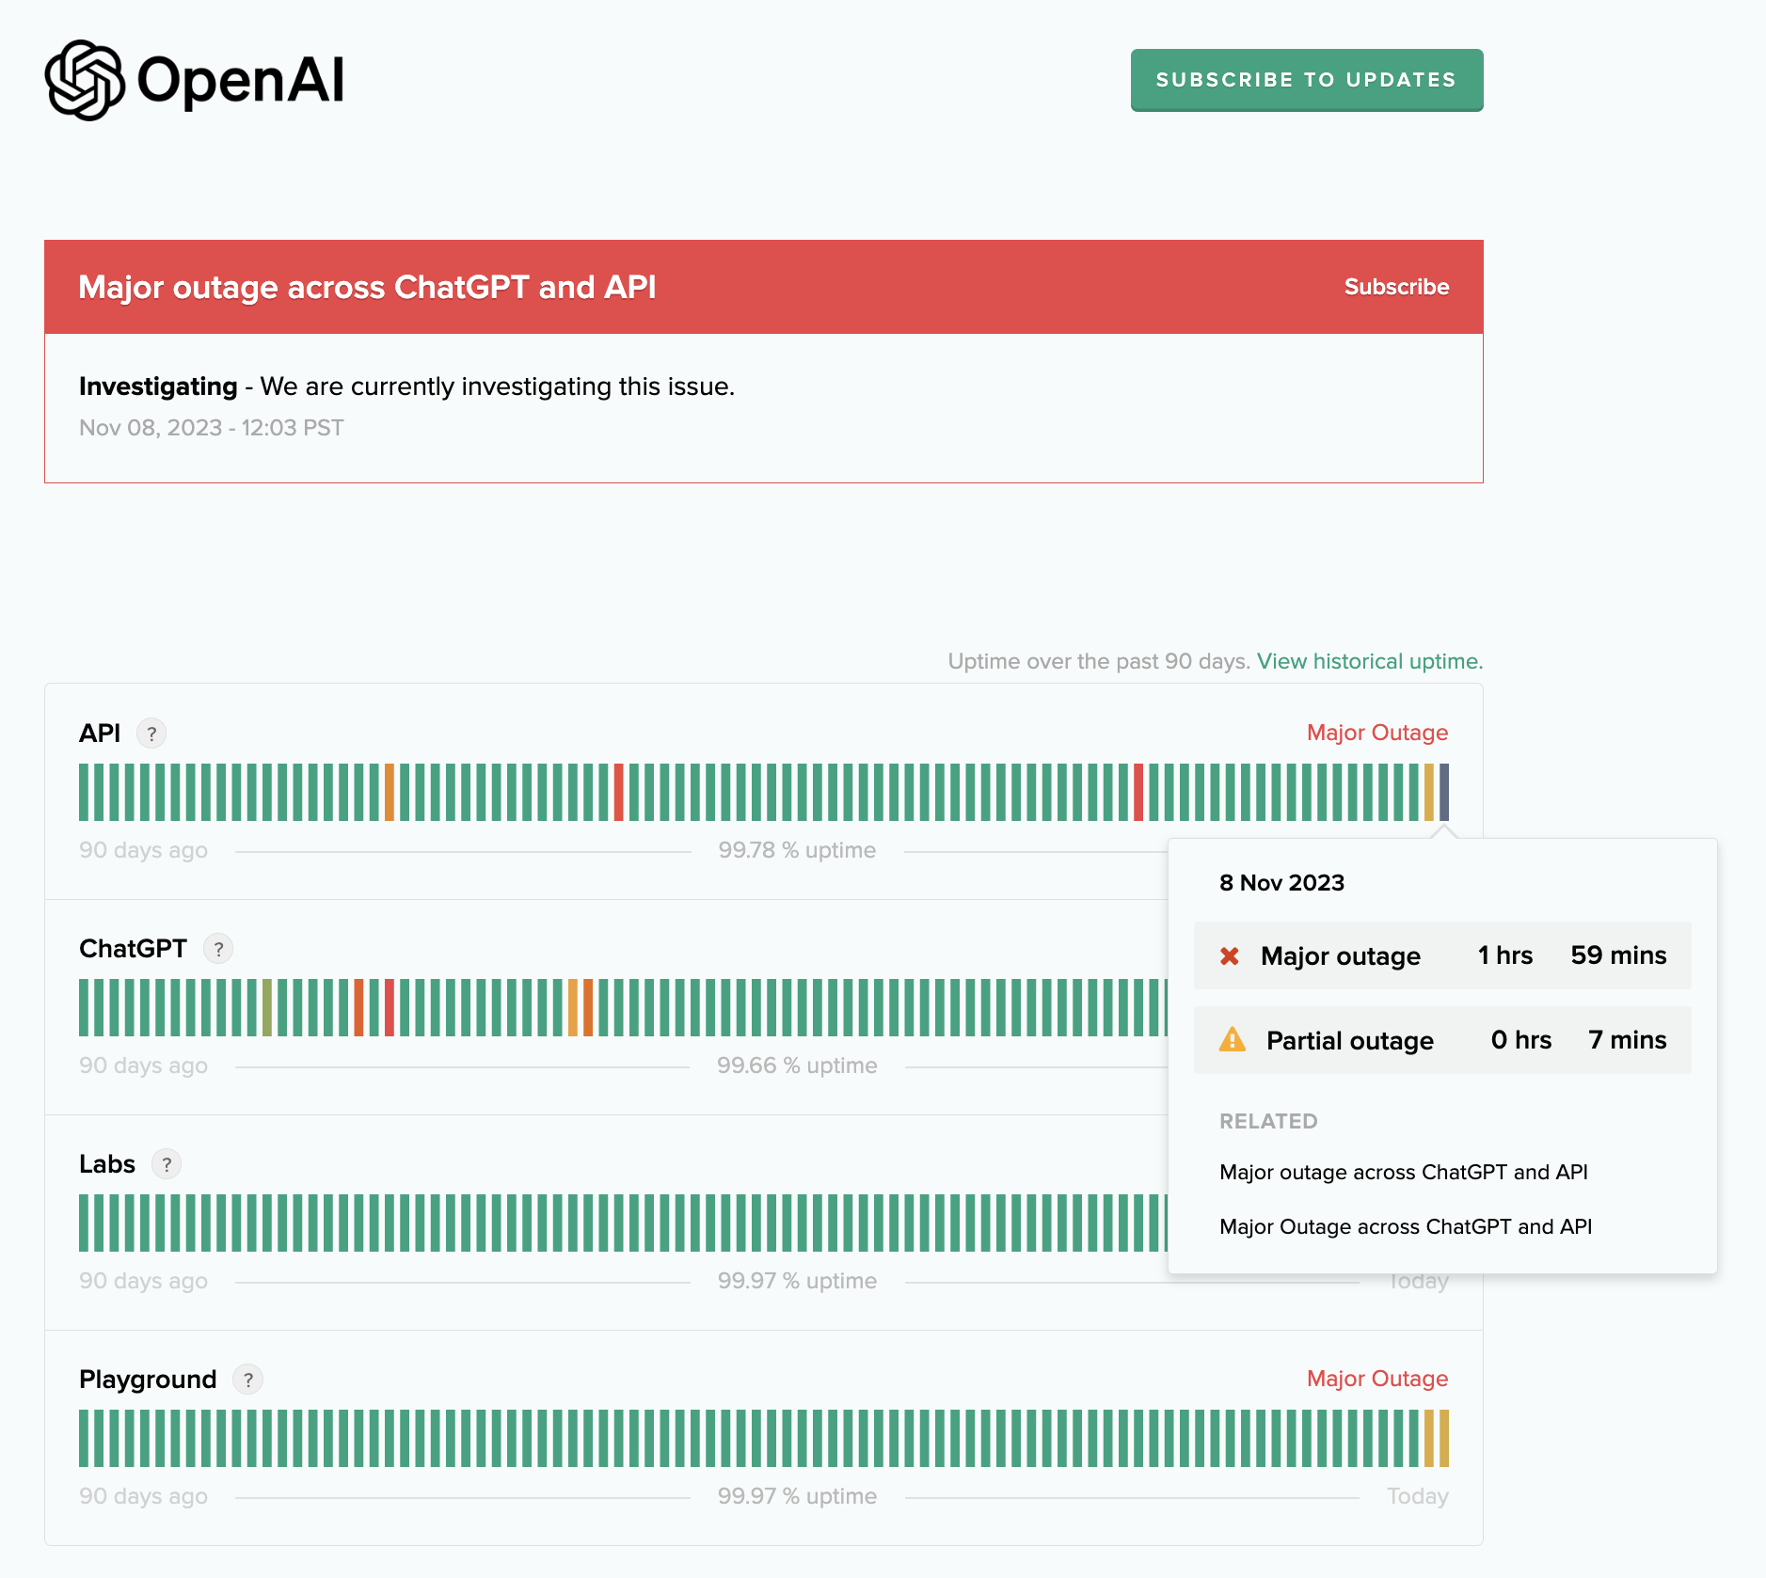
Task: Click the red X icon beside Major outage in tooltip
Action: tap(1229, 955)
